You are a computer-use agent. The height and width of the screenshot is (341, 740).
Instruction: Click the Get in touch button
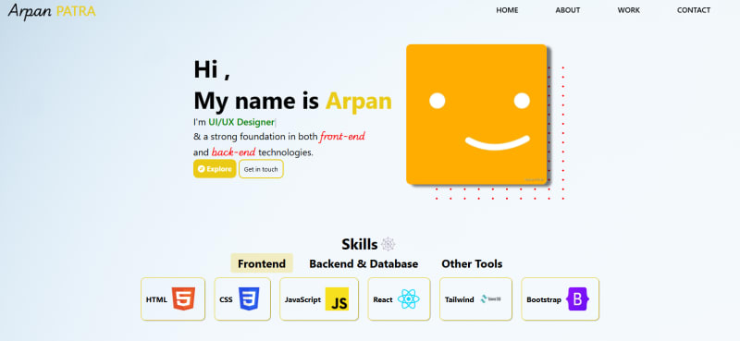click(x=261, y=169)
